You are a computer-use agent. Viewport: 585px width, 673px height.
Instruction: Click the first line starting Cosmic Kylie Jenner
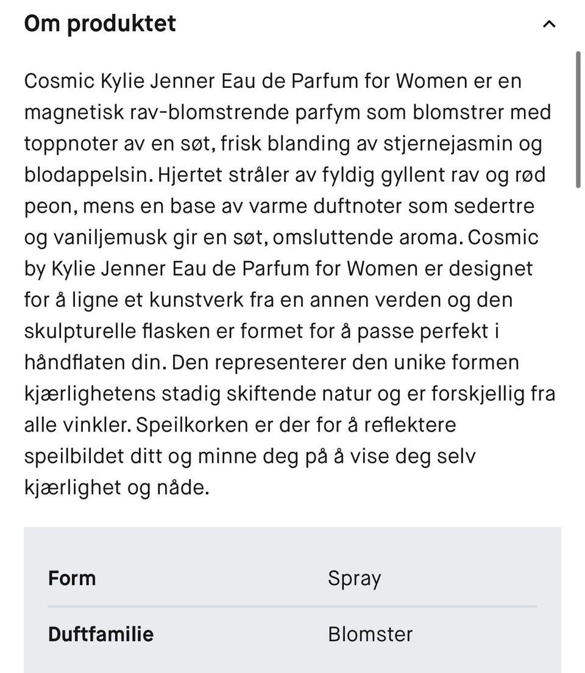[273, 81]
